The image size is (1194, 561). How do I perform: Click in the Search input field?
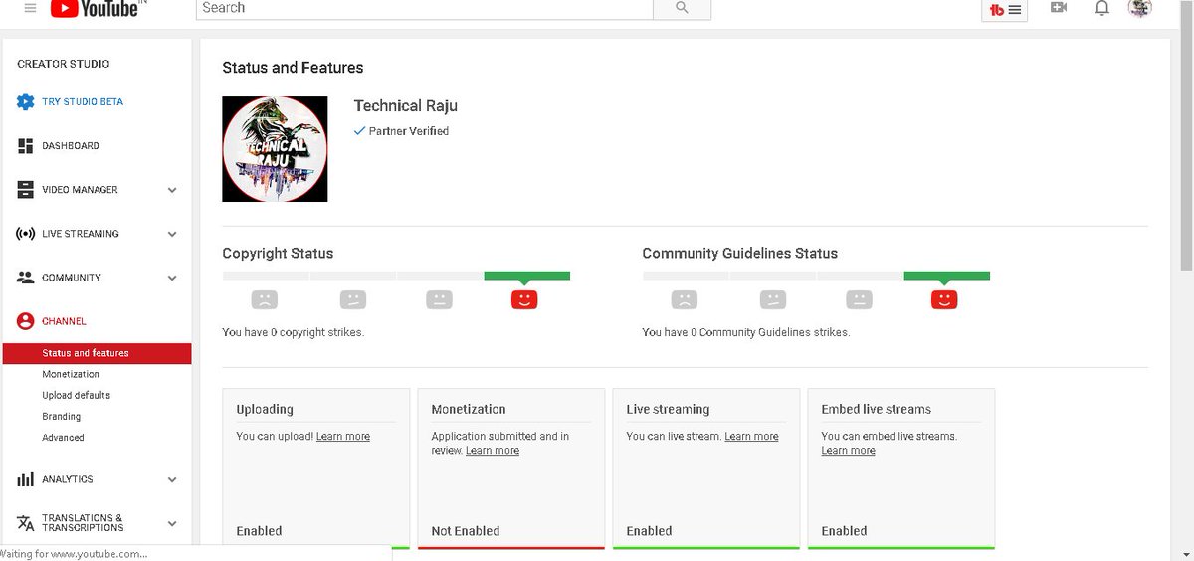(x=424, y=8)
